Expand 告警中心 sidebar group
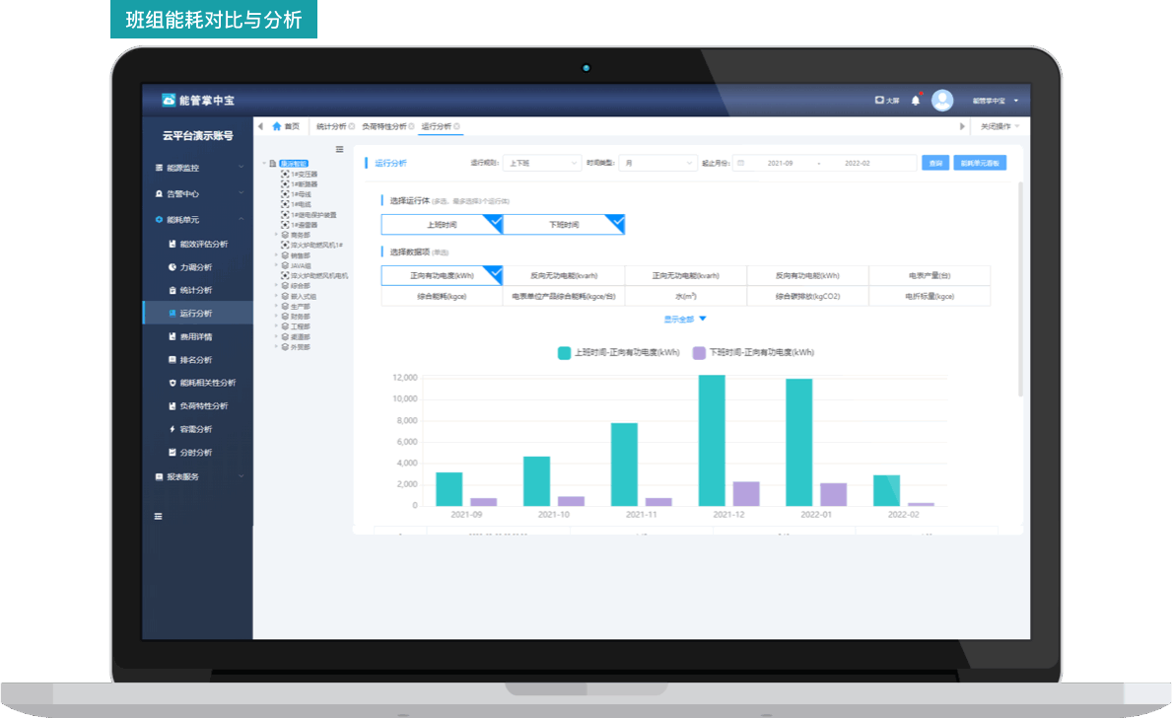 point(241,193)
